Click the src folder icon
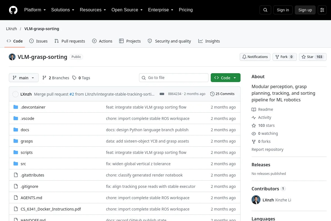Image resolution: width=331 pixels, height=221 pixels. [x=16, y=164]
